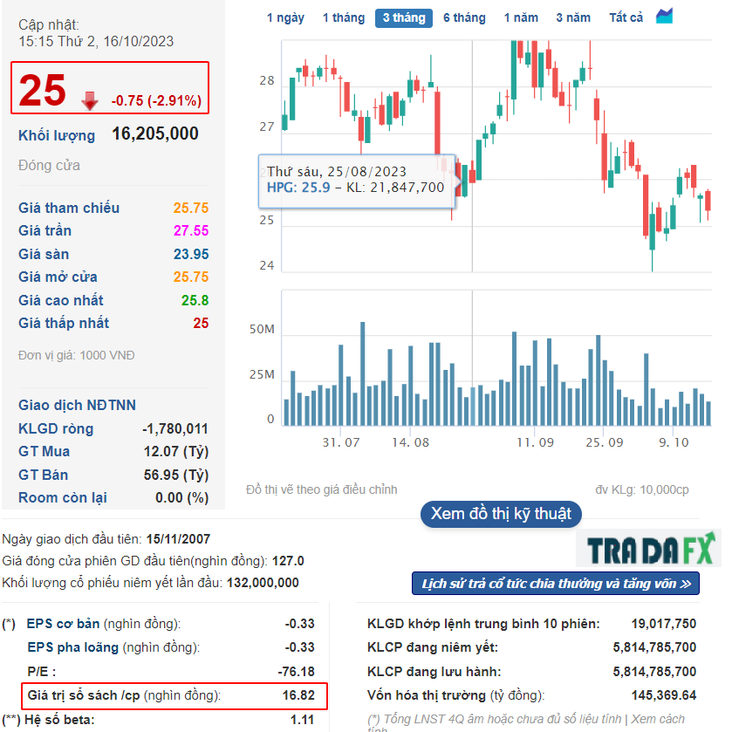
Task: Open the area chart icon beside Tất cả
Action: click(x=664, y=17)
